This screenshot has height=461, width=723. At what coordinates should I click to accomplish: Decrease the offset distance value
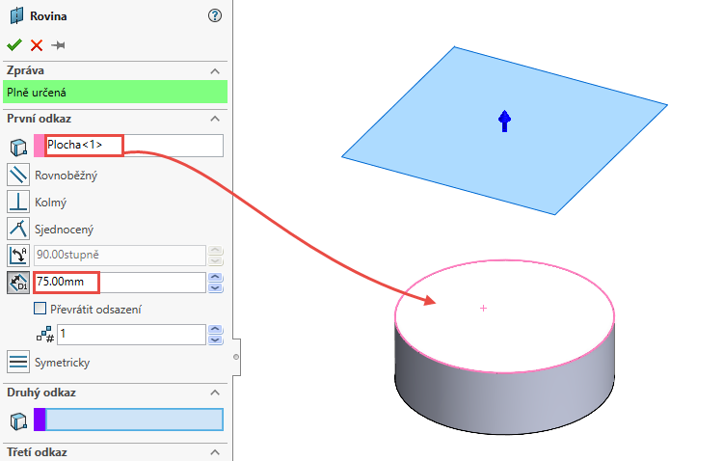[x=216, y=287]
